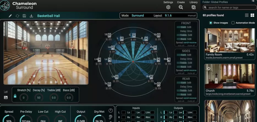The image size is (257, 122).
Task: Open the Create icon
Action: pyautogui.click(x=181, y=7)
